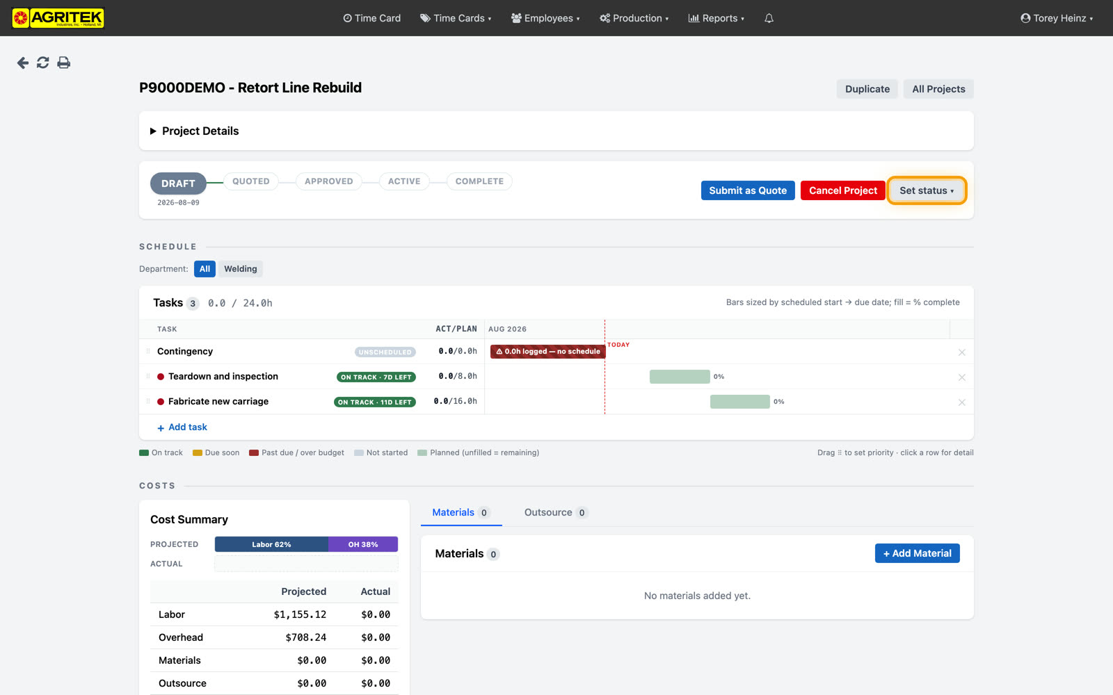Click the Labor 62% projected bar segment
Viewport: 1113px width, 695px height.
click(271, 544)
